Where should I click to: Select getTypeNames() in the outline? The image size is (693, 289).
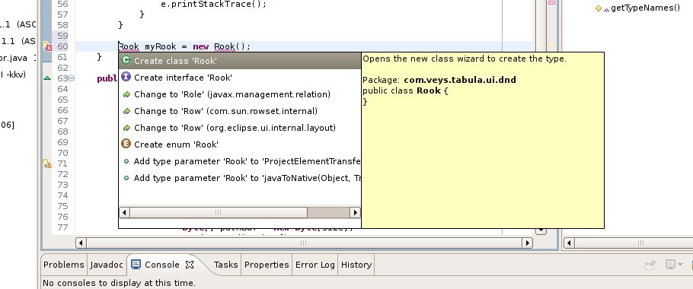pyautogui.click(x=645, y=8)
